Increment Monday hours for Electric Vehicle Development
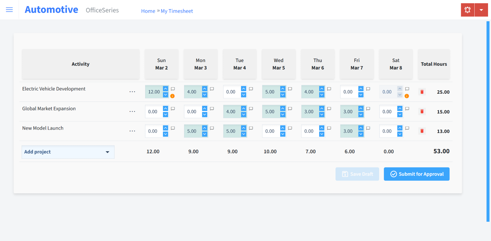 205,89
